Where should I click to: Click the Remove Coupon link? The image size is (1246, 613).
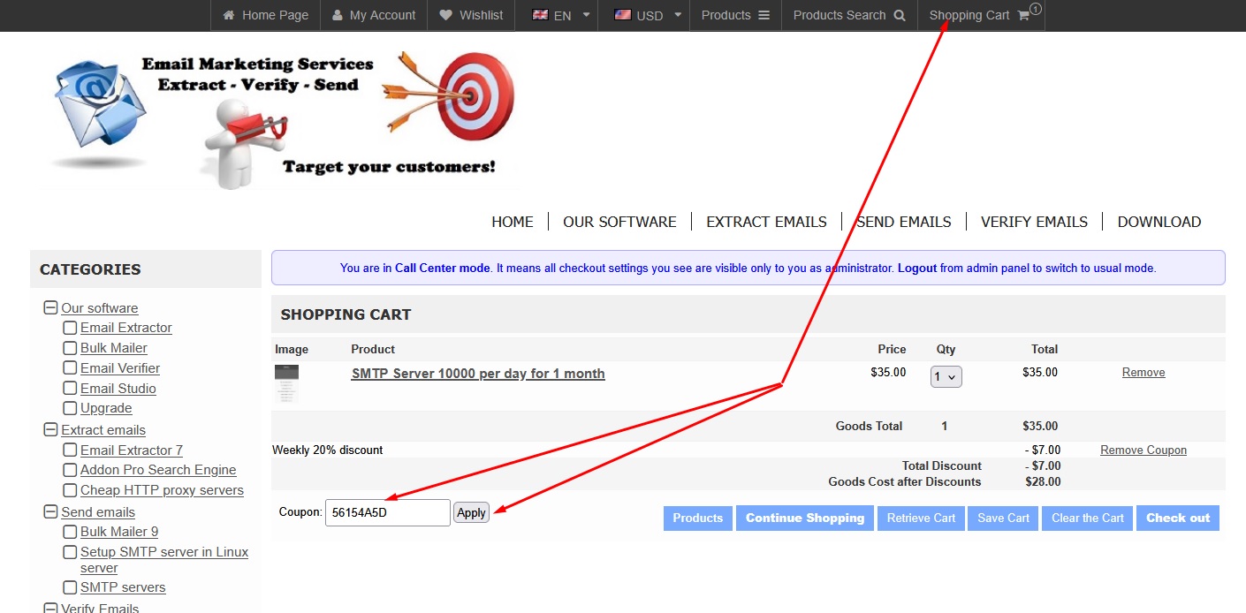(x=1143, y=450)
